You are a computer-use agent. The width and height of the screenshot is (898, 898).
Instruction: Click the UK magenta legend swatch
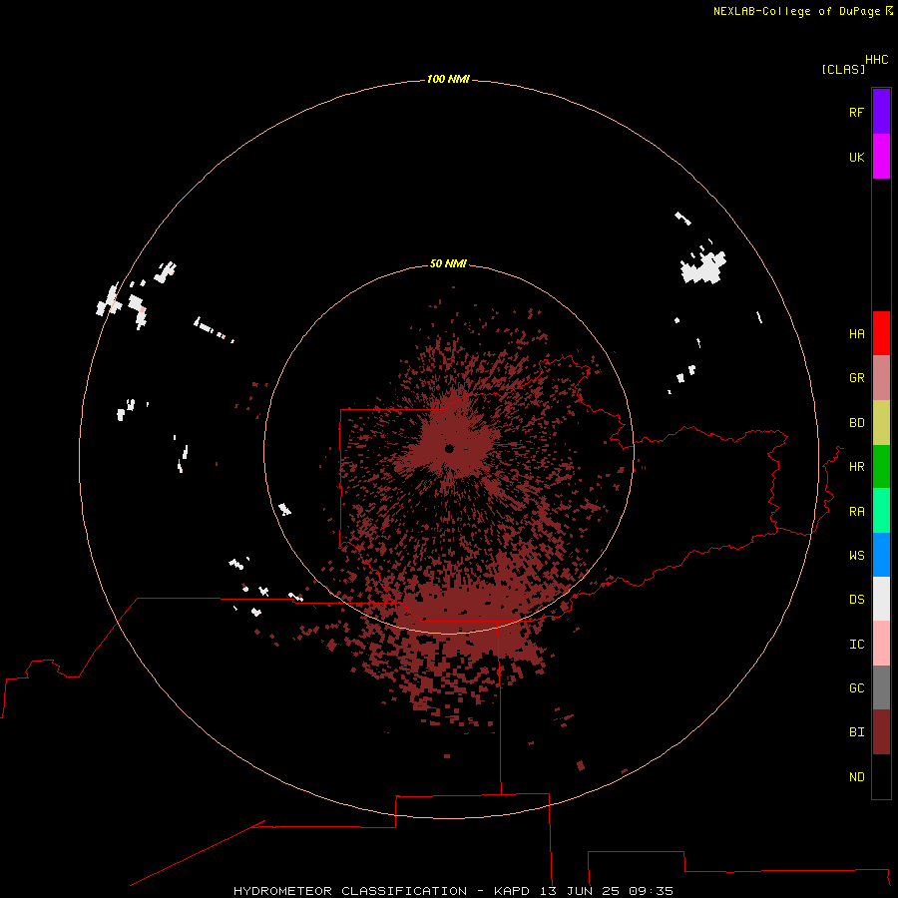(x=881, y=157)
